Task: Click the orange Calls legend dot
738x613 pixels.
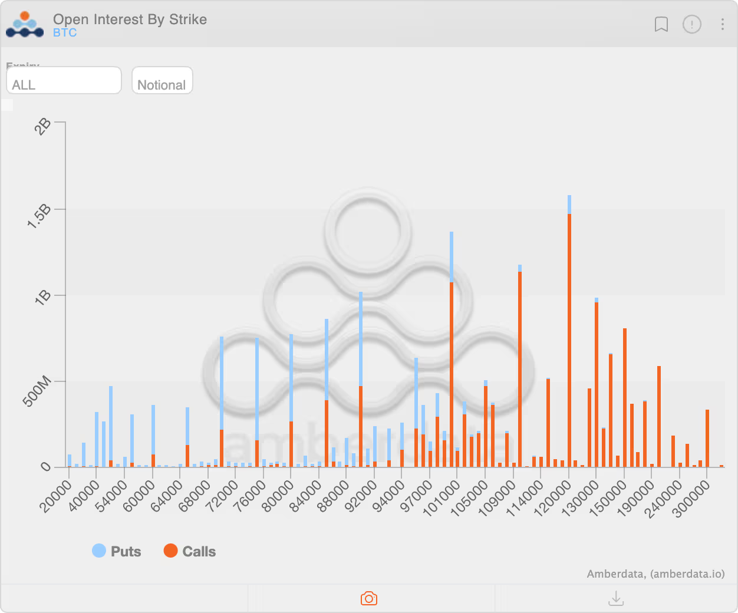Action: coord(170,551)
